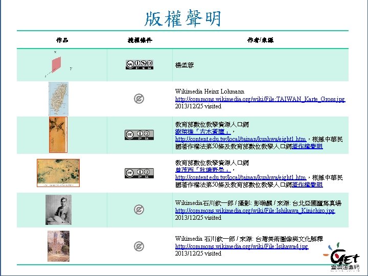Open the TAIWAN_Karte_Gross.jpg Wikimedia link
This screenshot has width=368, height=276.
pos(260,99)
